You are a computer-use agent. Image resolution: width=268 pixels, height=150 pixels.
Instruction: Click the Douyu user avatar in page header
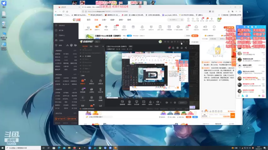click(219, 20)
